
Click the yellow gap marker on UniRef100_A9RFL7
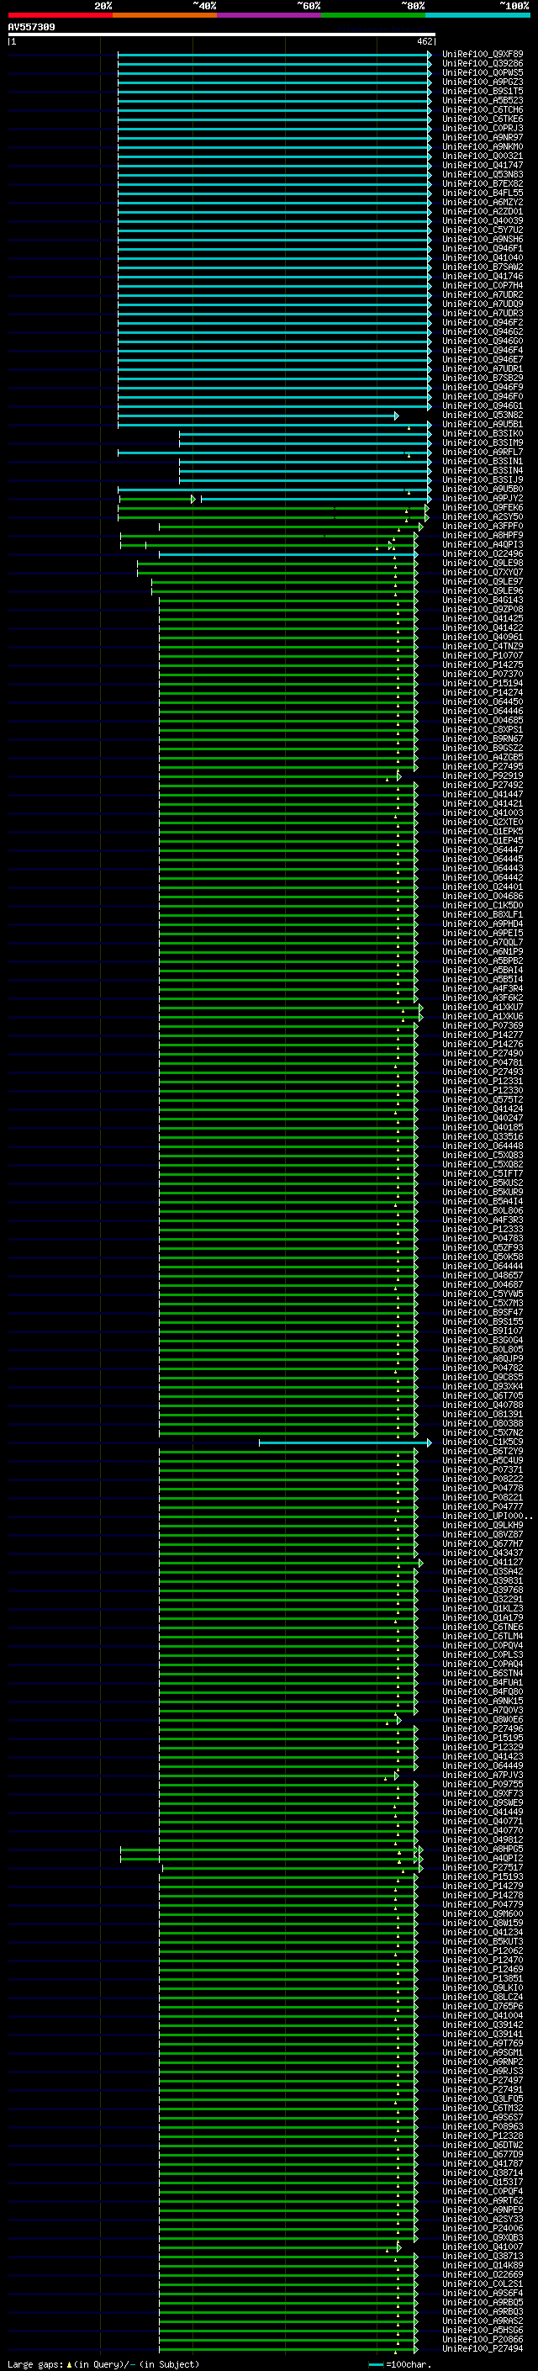pos(409,455)
